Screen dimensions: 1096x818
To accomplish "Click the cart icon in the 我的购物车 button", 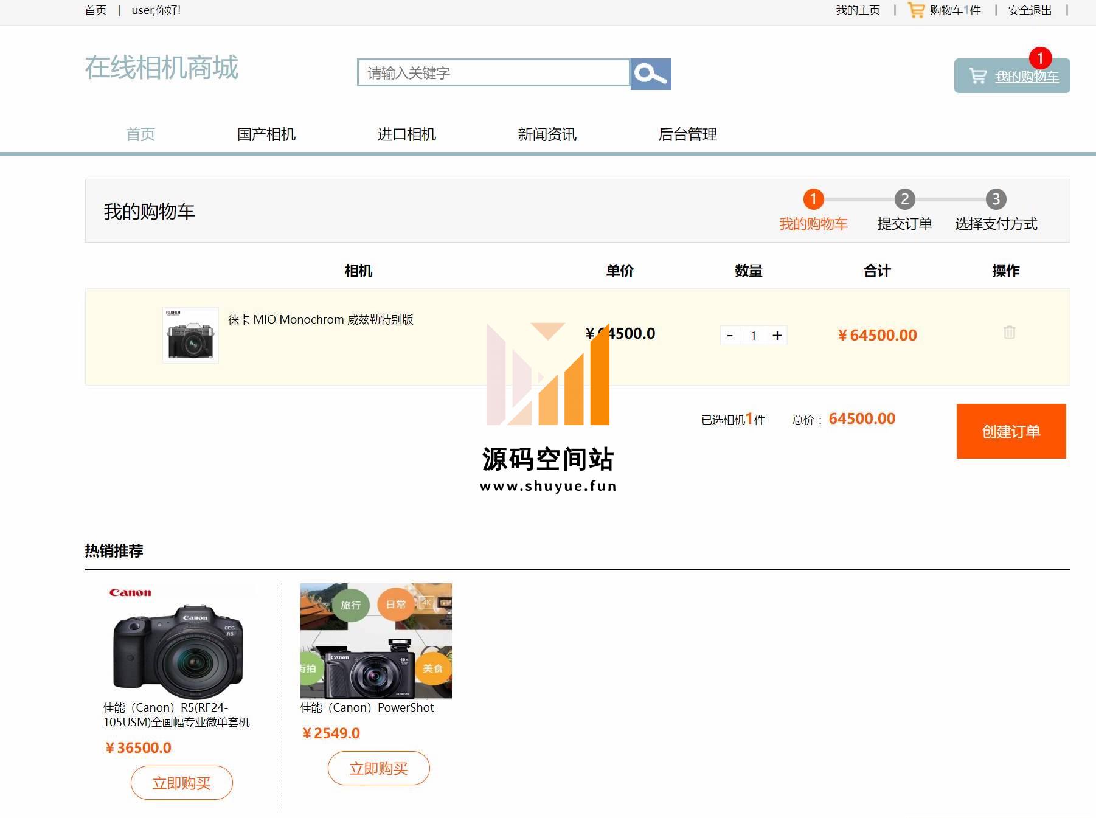I will 977,76.
